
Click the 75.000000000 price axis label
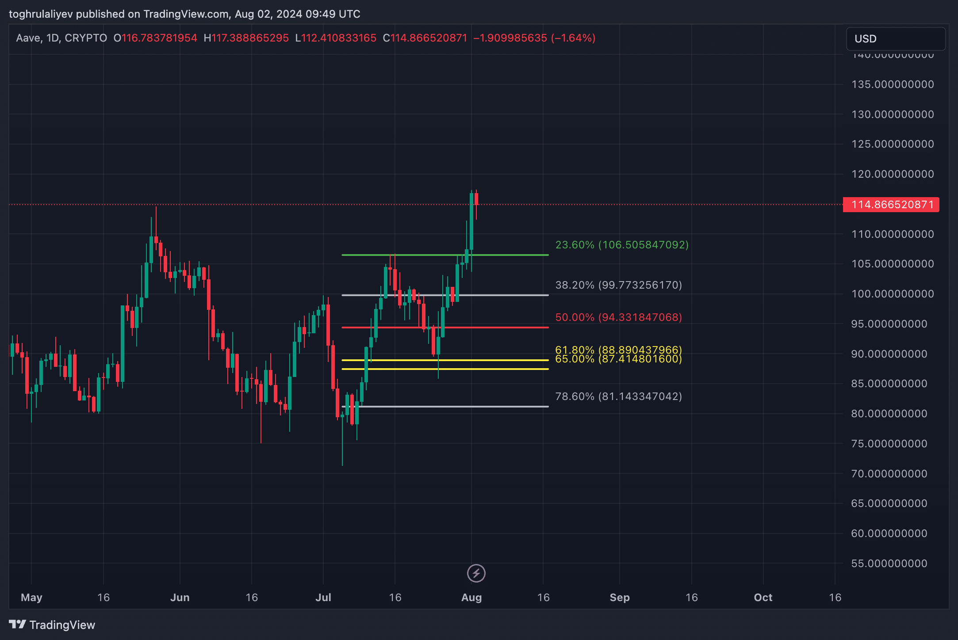pyautogui.click(x=889, y=444)
